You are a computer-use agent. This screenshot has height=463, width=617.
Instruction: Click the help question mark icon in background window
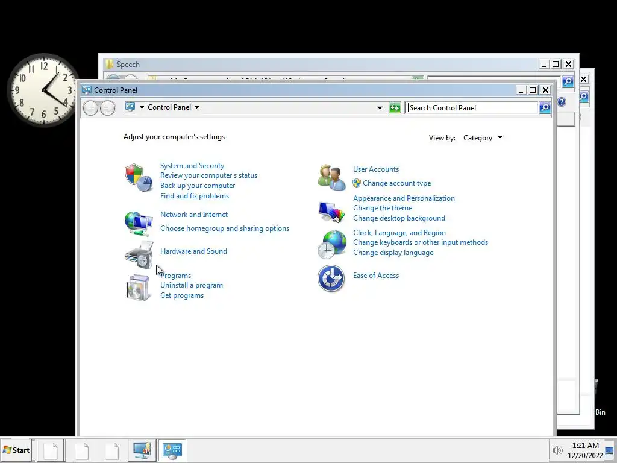562,102
